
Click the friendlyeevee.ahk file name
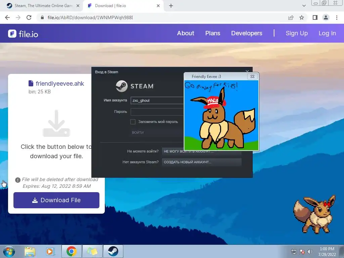pyautogui.click(x=60, y=84)
